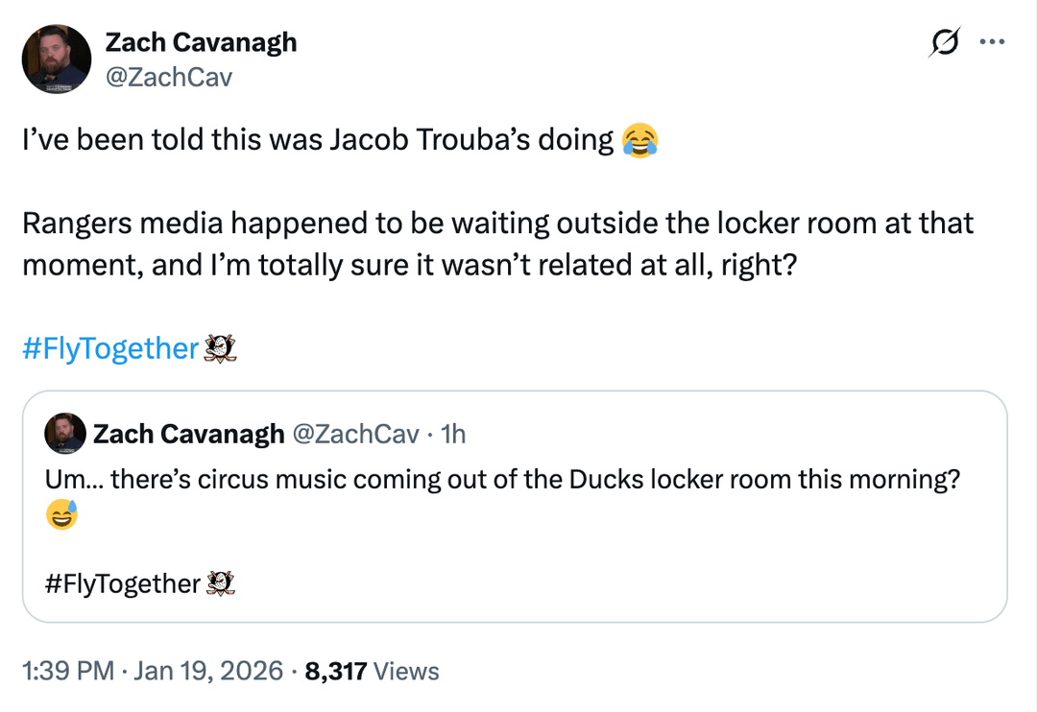Viewport: 1037px width, 712px height.
Task: Click the display name Zach Cavanagh
Action: click(200, 42)
